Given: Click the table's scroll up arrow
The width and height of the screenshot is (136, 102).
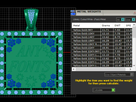Looking at the screenshot, I should coord(134,25).
